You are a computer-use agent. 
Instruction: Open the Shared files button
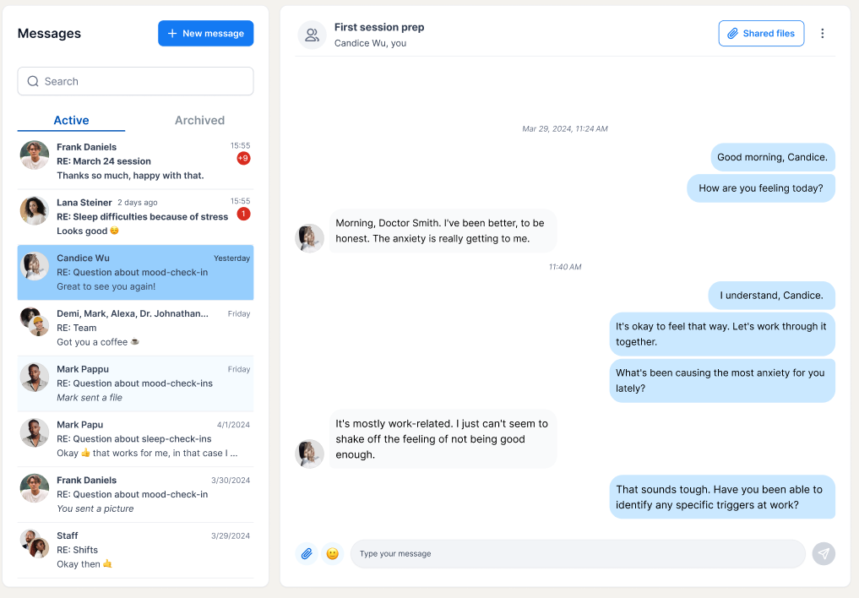pos(761,34)
